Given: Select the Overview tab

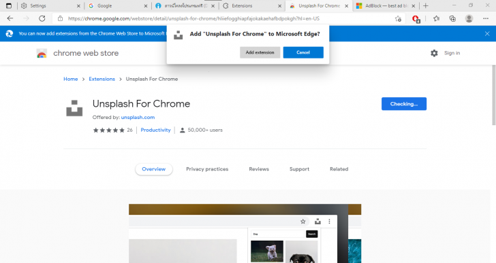Looking at the screenshot, I should [x=154, y=169].
